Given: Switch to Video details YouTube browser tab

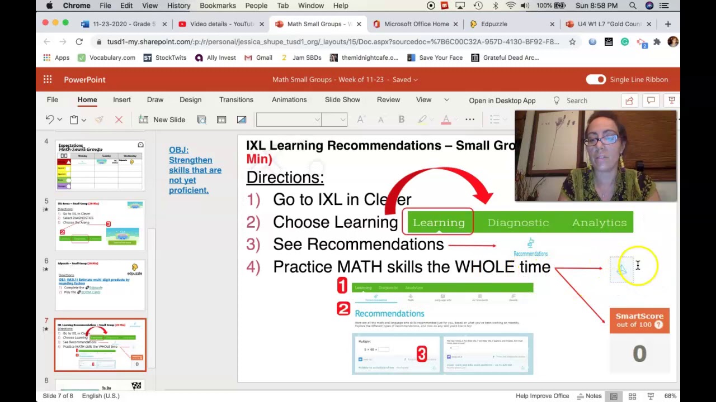Looking at the screenshot, I should (222, 24).
